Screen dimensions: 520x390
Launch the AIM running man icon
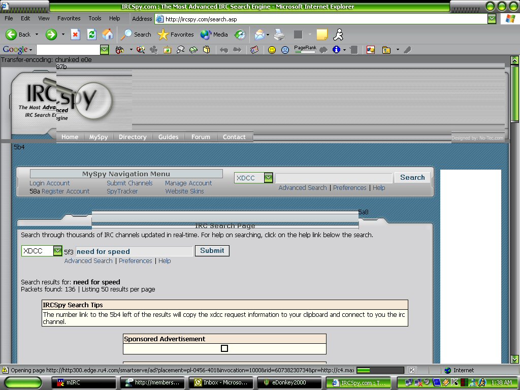pos(338,35)
